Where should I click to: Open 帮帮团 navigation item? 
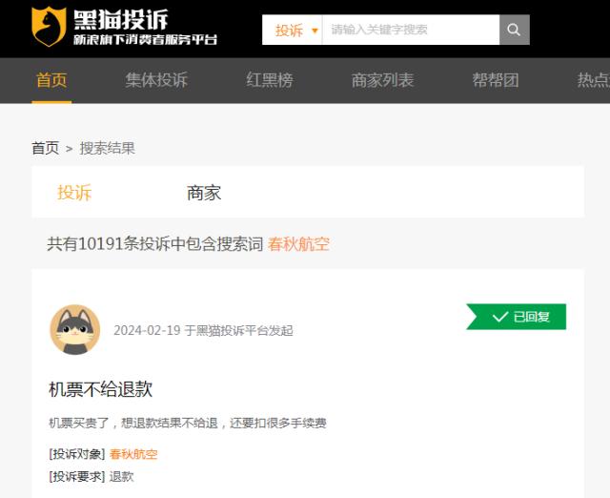click(x=496, y=80)
